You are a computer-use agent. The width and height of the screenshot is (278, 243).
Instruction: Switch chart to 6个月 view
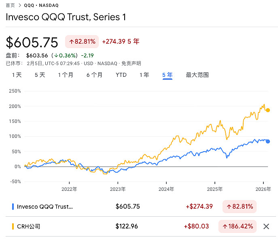pyautogui.click(x=94, y=75)
